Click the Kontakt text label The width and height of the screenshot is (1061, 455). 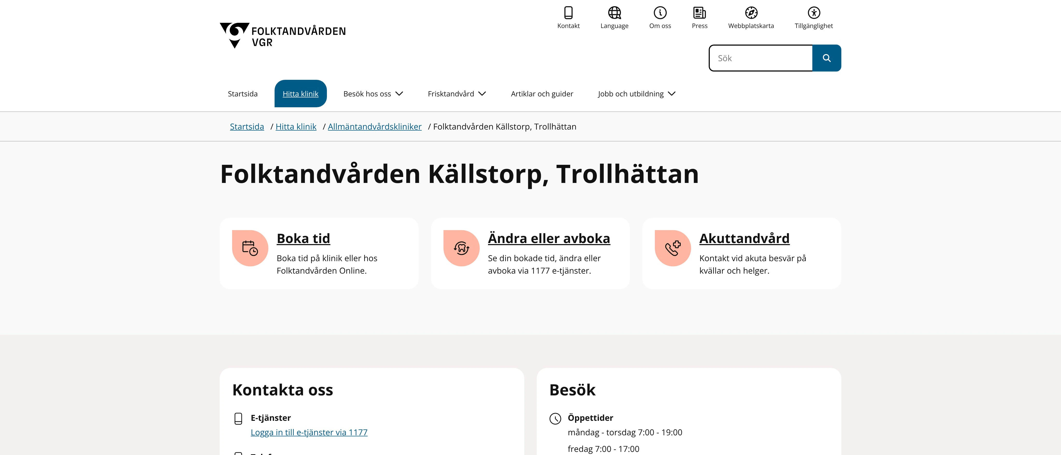(x=568, y=26)
